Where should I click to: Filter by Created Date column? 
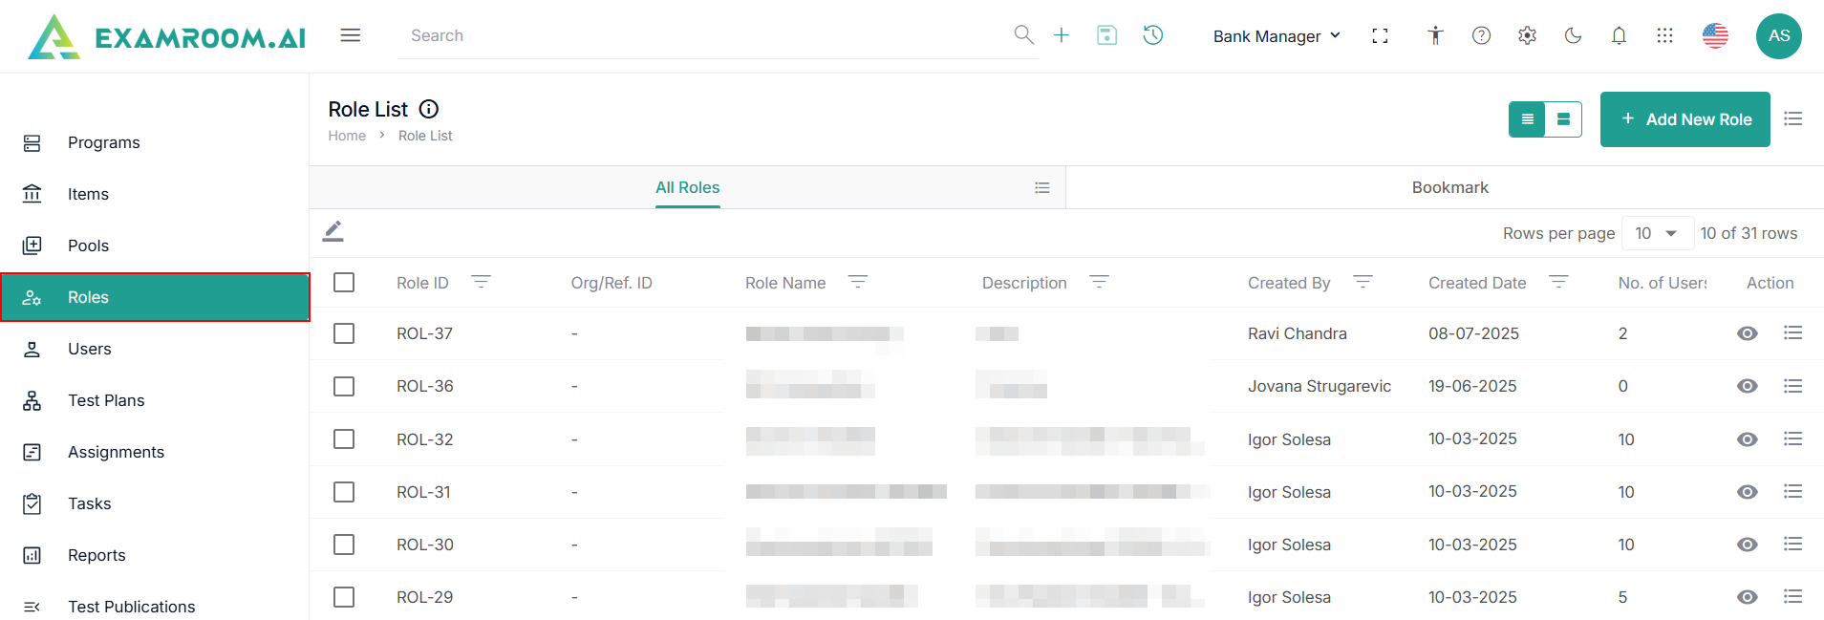[x=1558, y=282]
